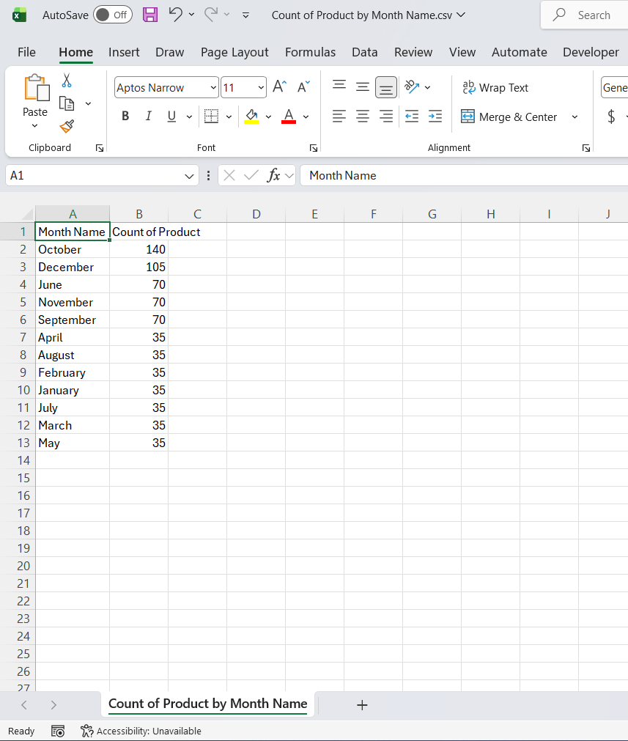Click the Search box
This screenshot has width=628, height=741.
click(585, 15)
